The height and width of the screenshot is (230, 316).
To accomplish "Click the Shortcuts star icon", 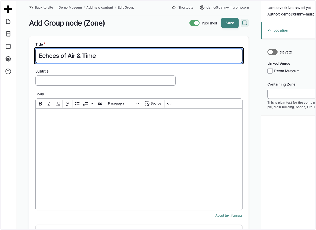I will [x=174, y=7].
